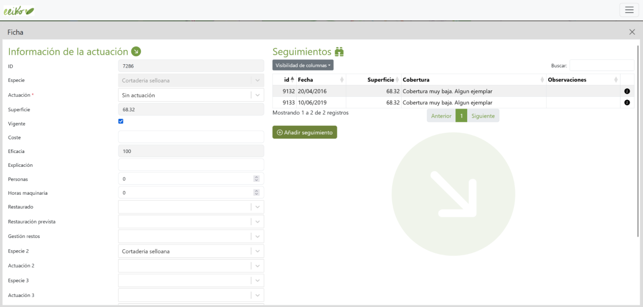This screenshot has width=643, height=307.
Task: Expand the Restaurado dropdown
Action: tap(191, 207)
